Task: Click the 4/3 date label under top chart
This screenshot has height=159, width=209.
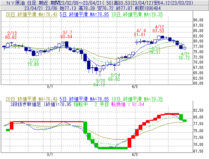Action: (135, 87)
